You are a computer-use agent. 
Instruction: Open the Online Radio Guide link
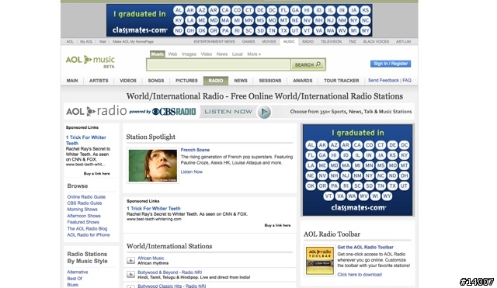pyautogui.click(x=86, y=196)
